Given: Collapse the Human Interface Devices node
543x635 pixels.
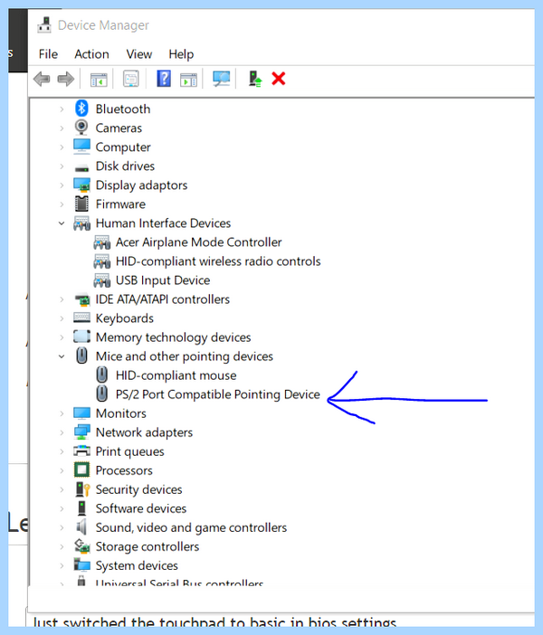Looking at the screenshot, I should click(x=62, y=223).
